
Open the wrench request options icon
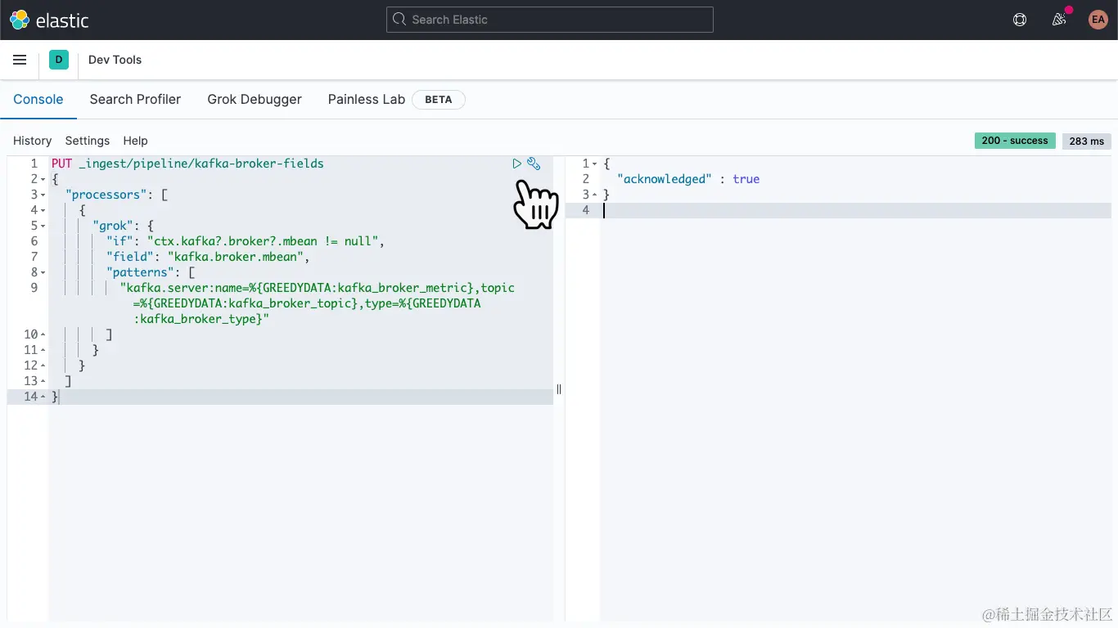click(x=534, y=164)
